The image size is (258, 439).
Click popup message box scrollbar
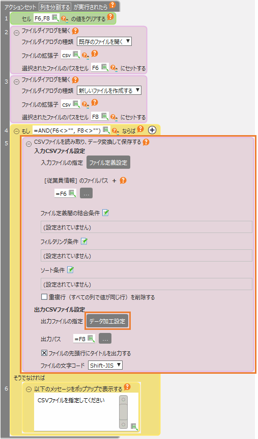pyautogui.click(x=123, y=412)
